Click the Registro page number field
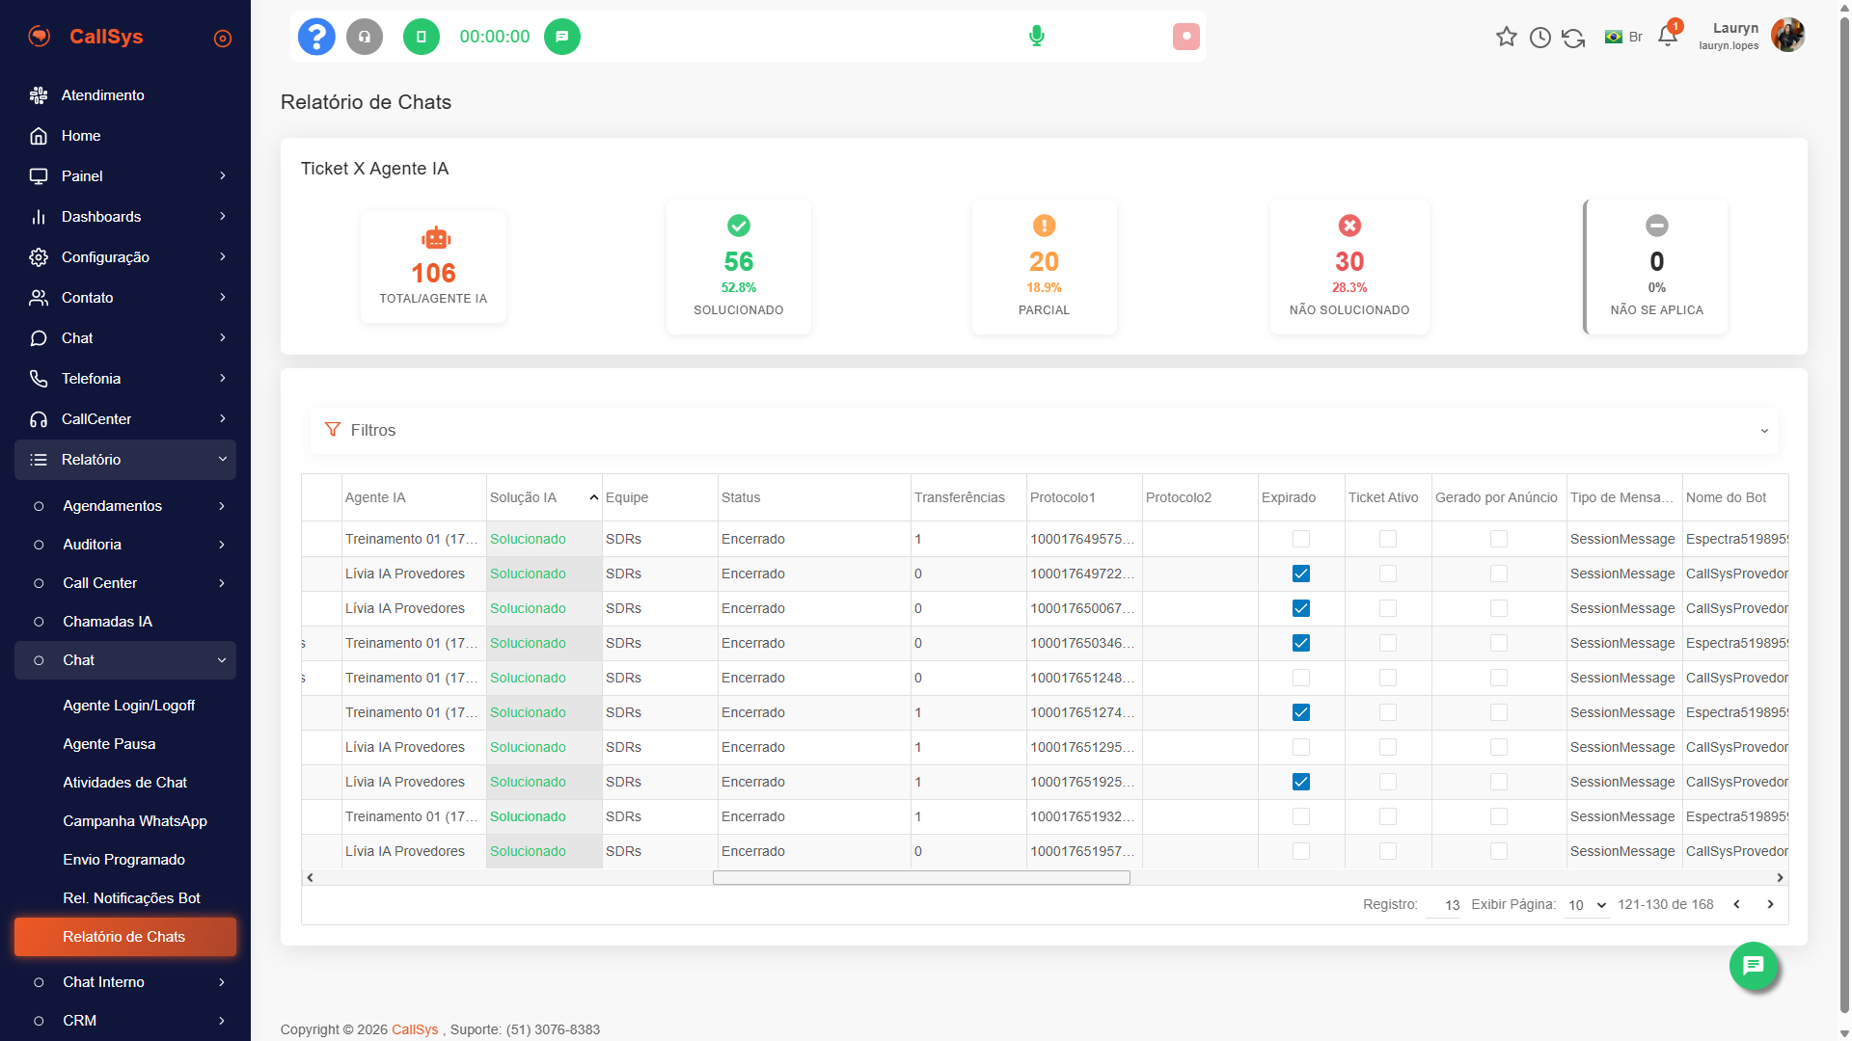Image resolution: width=1852 pixels, height=1041 pixels. pos(1444,905)
